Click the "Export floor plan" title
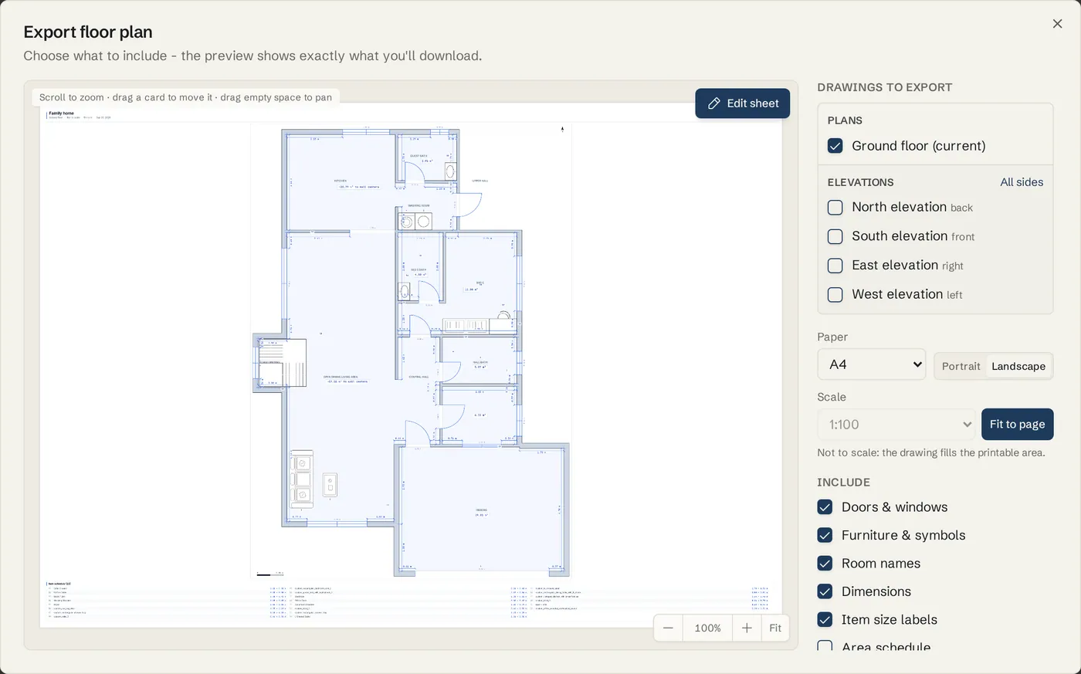 point(88,32)
